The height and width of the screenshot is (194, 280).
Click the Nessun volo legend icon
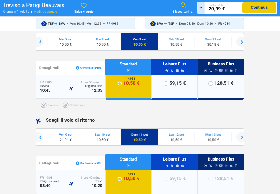(x=65, y=105)
